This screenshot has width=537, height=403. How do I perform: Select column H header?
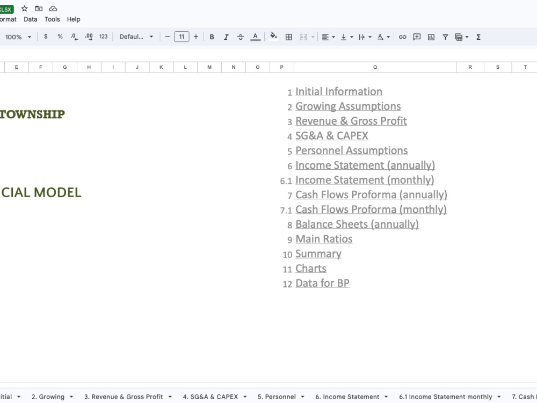[89, 67]
